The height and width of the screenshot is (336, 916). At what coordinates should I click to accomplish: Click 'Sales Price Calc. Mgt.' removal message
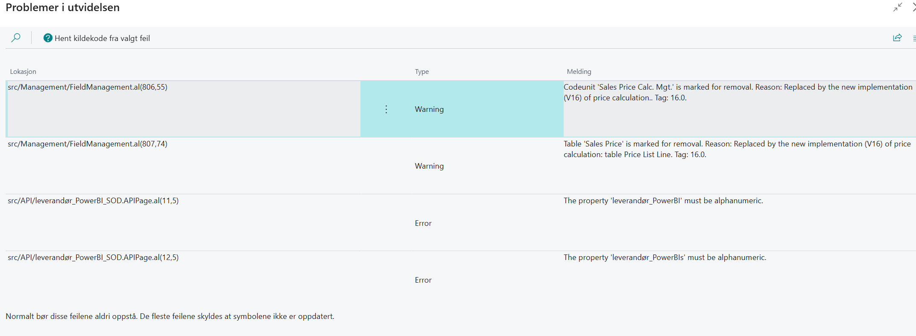click(x=737, y=92)
